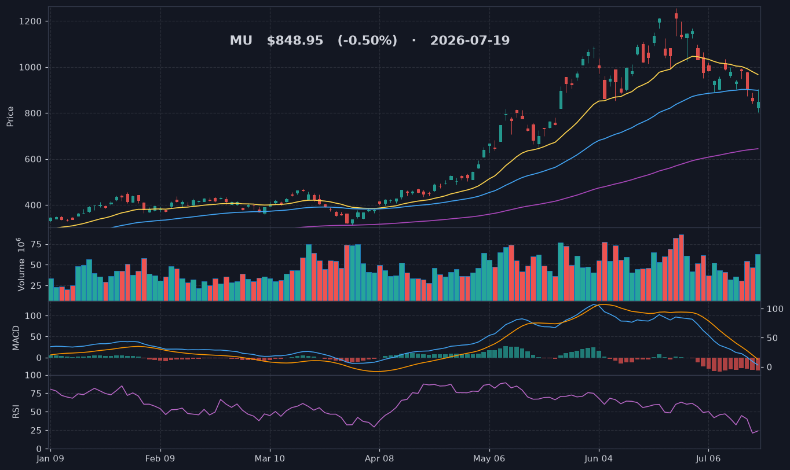The height and width of the screenshot is (470, 790).
Task: Click the right-side MACD 100 tick label
Action: [x=775, y=310]
